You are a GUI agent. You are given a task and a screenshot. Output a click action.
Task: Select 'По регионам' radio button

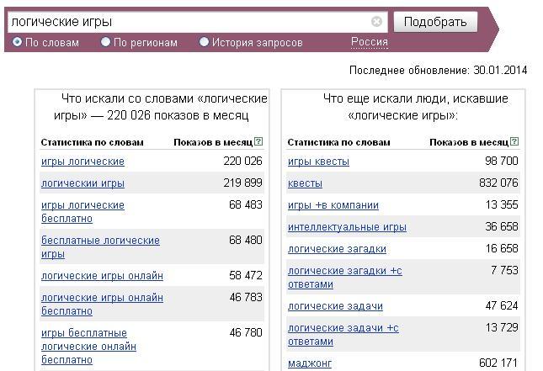point(106,42)
